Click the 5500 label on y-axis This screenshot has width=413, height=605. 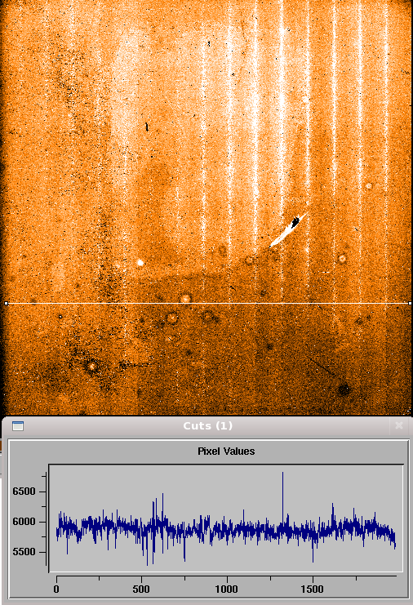(24, 552)
